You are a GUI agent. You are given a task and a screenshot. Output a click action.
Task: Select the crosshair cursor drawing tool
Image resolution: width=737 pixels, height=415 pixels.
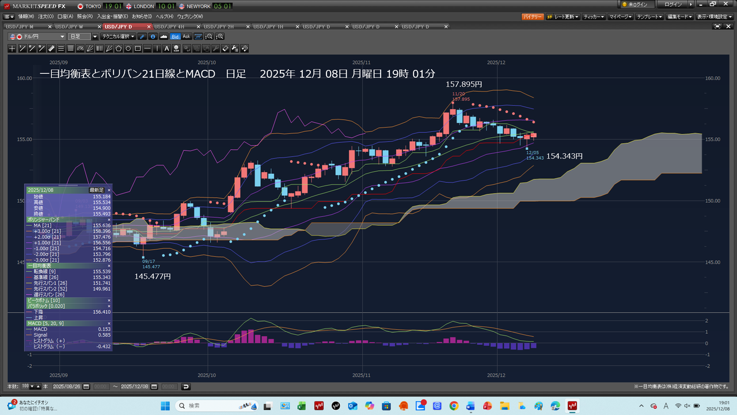click(13, 49)
